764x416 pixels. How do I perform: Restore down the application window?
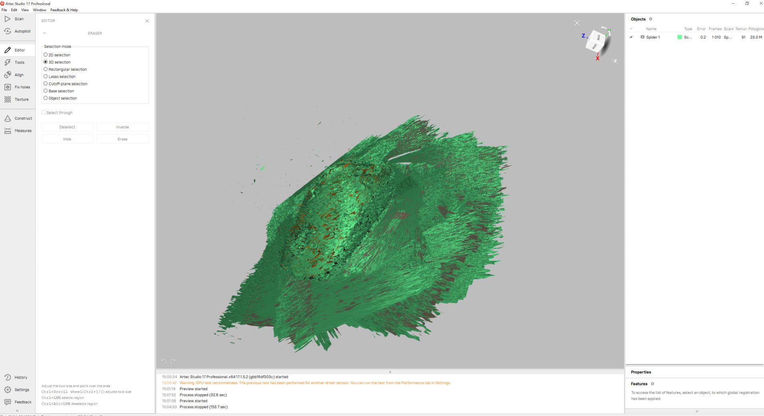click(x=747, y=4)
